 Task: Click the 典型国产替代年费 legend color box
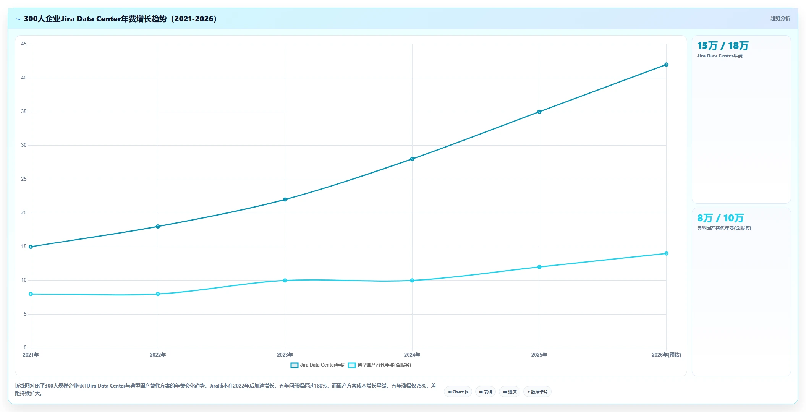point(352,365)
